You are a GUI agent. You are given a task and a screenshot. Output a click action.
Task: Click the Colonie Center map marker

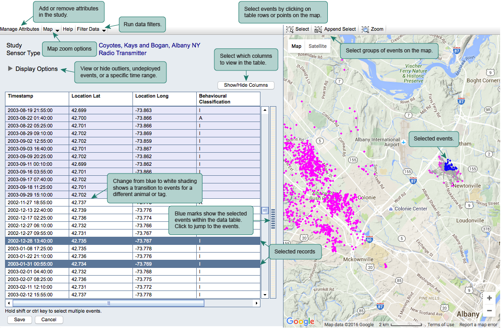[391, 209]
